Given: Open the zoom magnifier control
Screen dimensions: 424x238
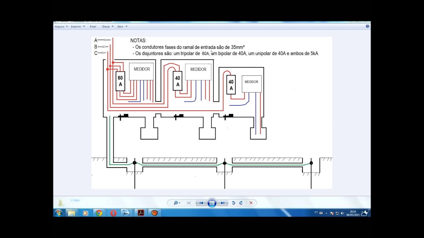Looking at the screenshot, I should pos(177,203).
